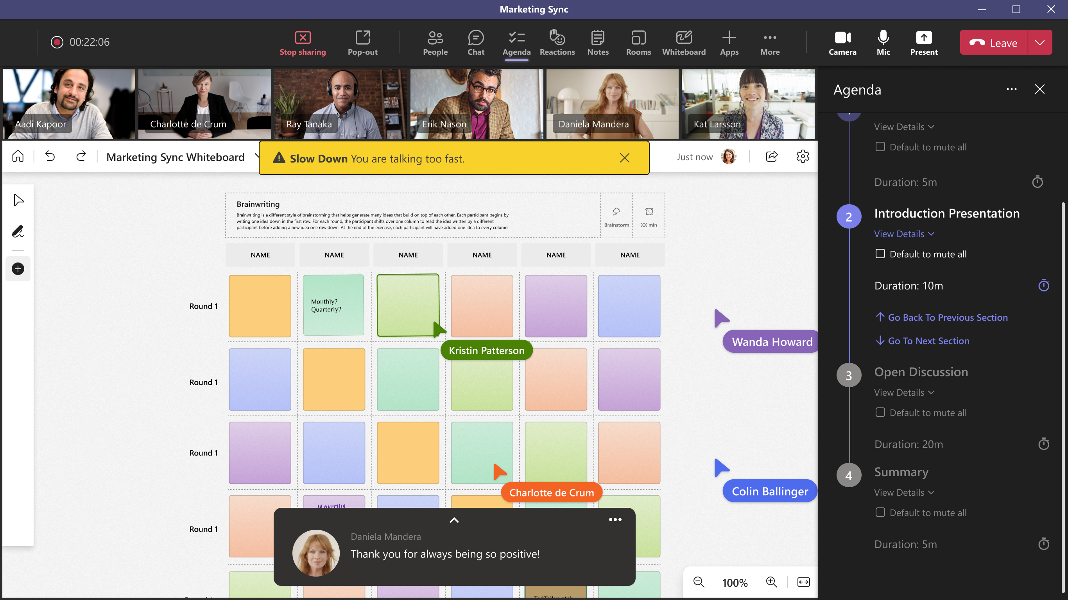Expand View Details for Introduction Presentation
1068x600 pixels.
[x=904, y=234]
